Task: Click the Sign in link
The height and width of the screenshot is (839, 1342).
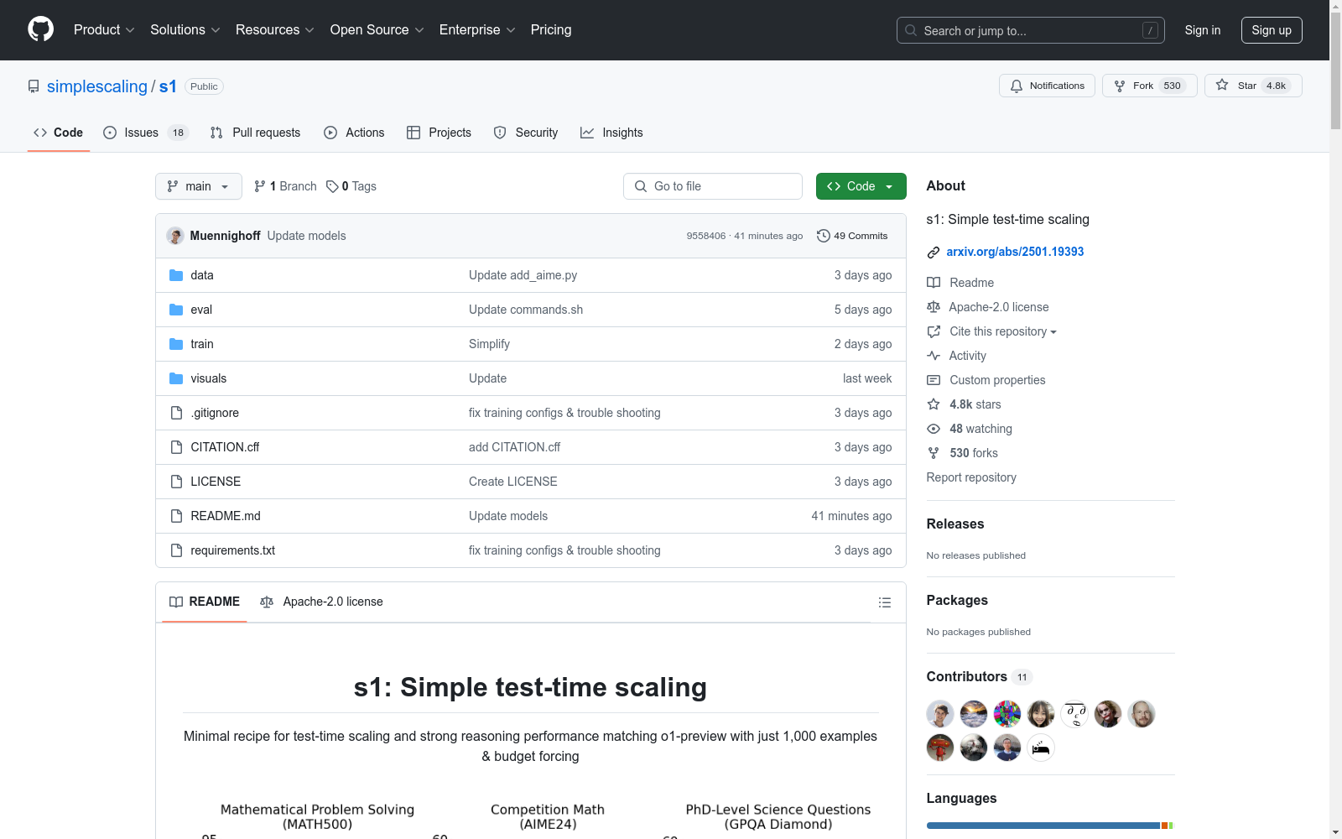Action: (x=1203, y=30)
